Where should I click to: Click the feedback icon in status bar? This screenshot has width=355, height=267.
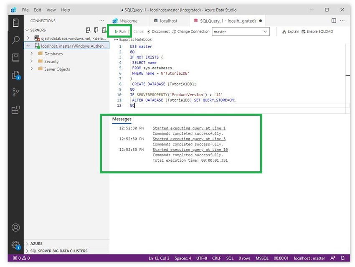[x=332, y=258]
